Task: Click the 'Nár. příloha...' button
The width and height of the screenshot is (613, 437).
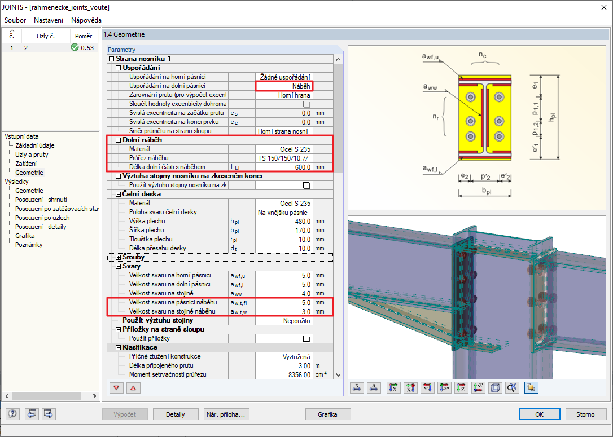Action: coord(226,414)
